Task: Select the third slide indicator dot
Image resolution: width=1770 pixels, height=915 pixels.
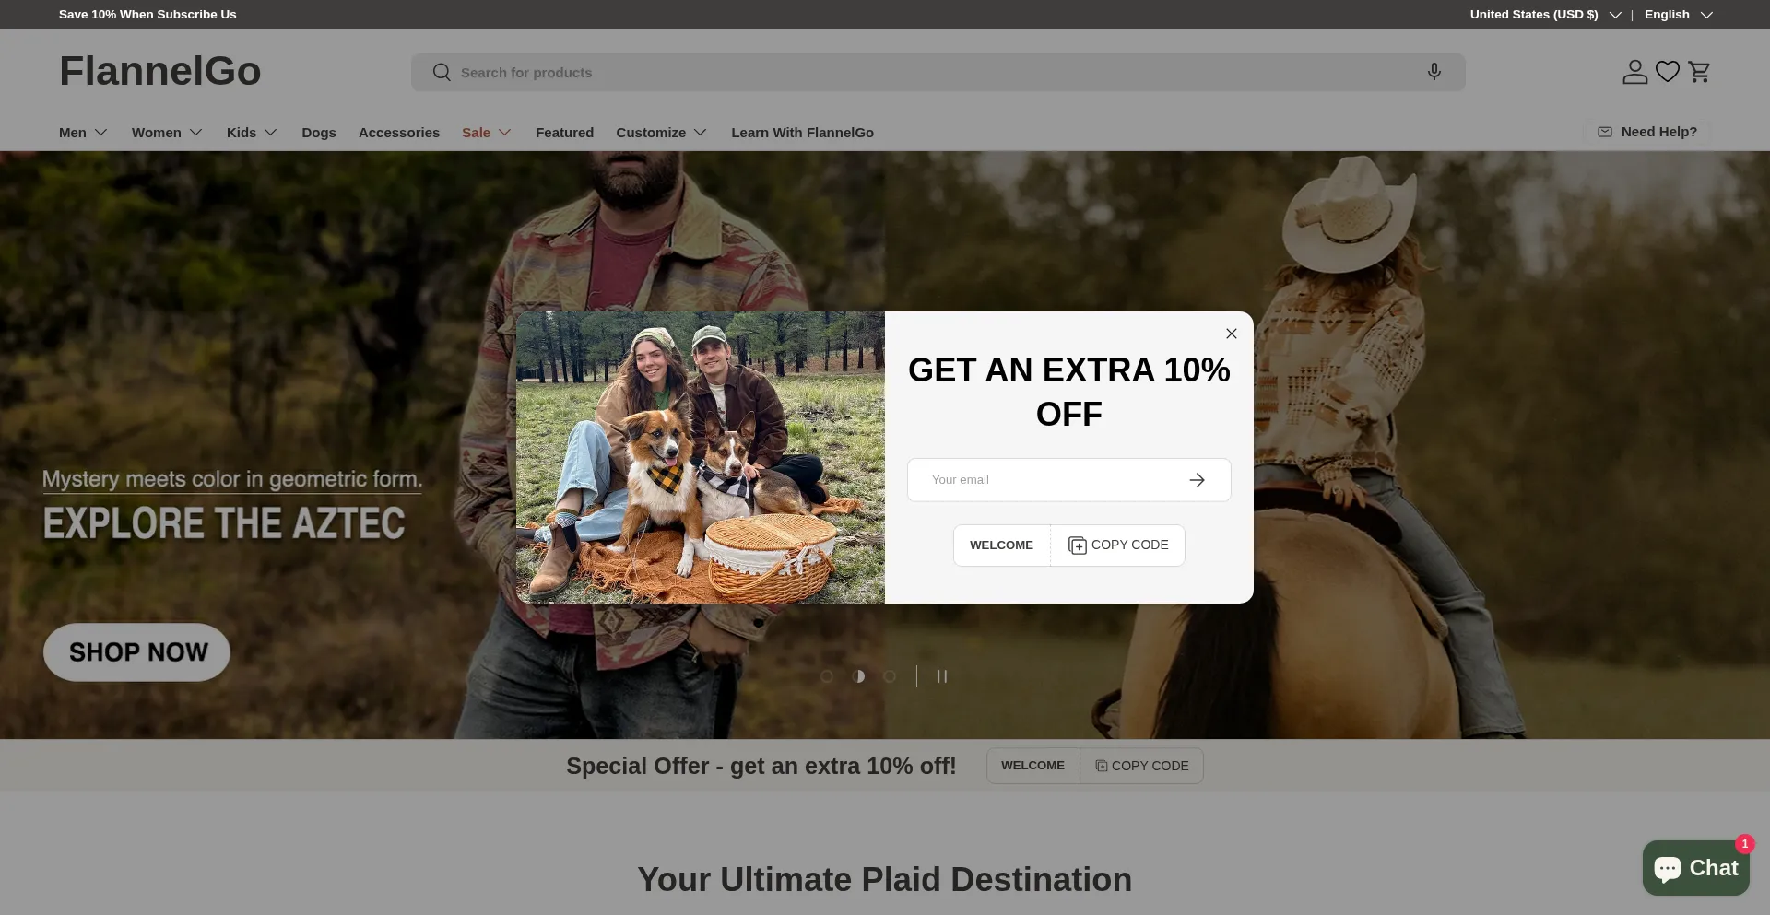Action: click(890, 676)
